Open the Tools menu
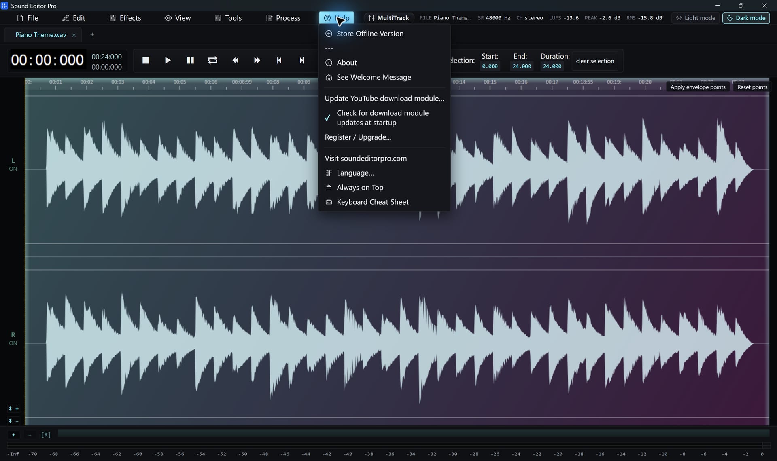The image size is (777, 461). pyautogui.click(x=228, y=18)
